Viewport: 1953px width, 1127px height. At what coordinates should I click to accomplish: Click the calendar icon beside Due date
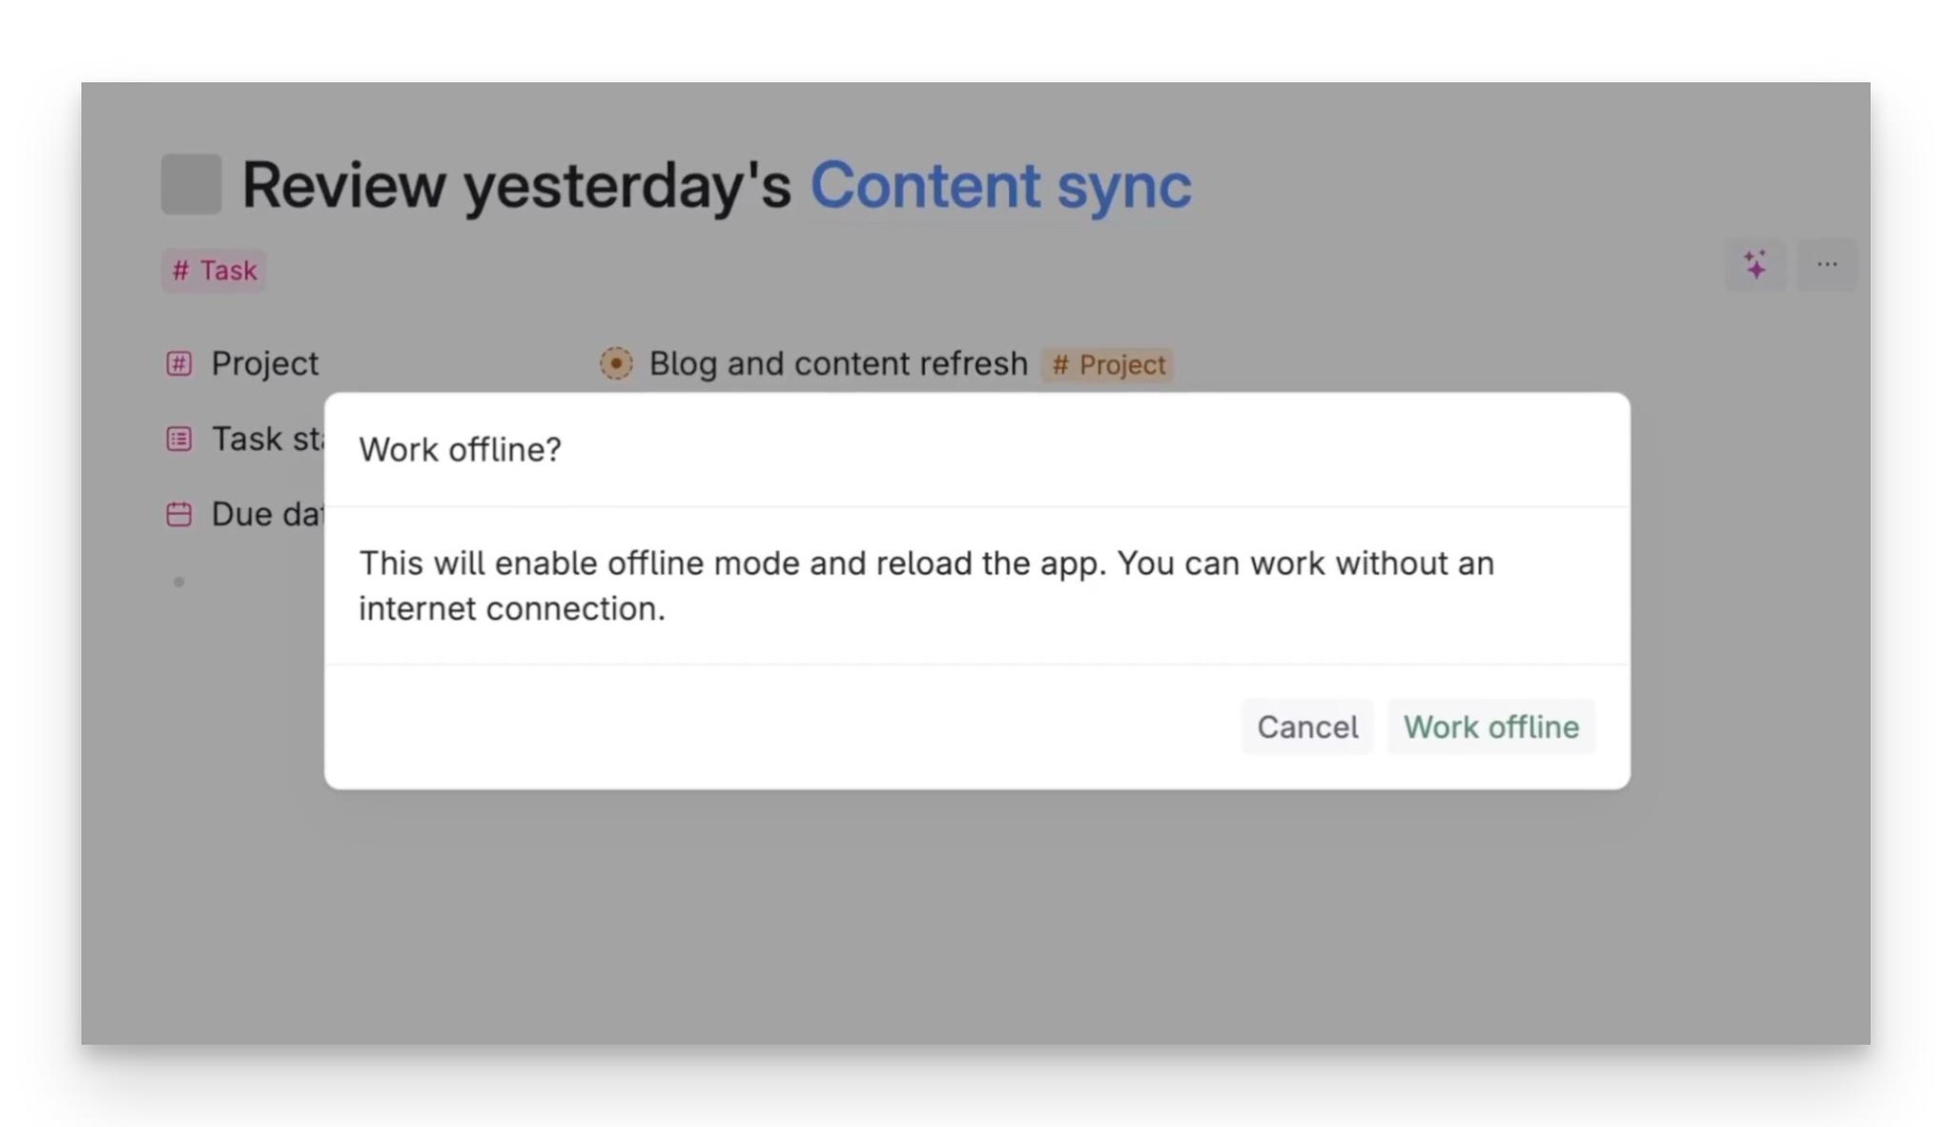point(177,514)
